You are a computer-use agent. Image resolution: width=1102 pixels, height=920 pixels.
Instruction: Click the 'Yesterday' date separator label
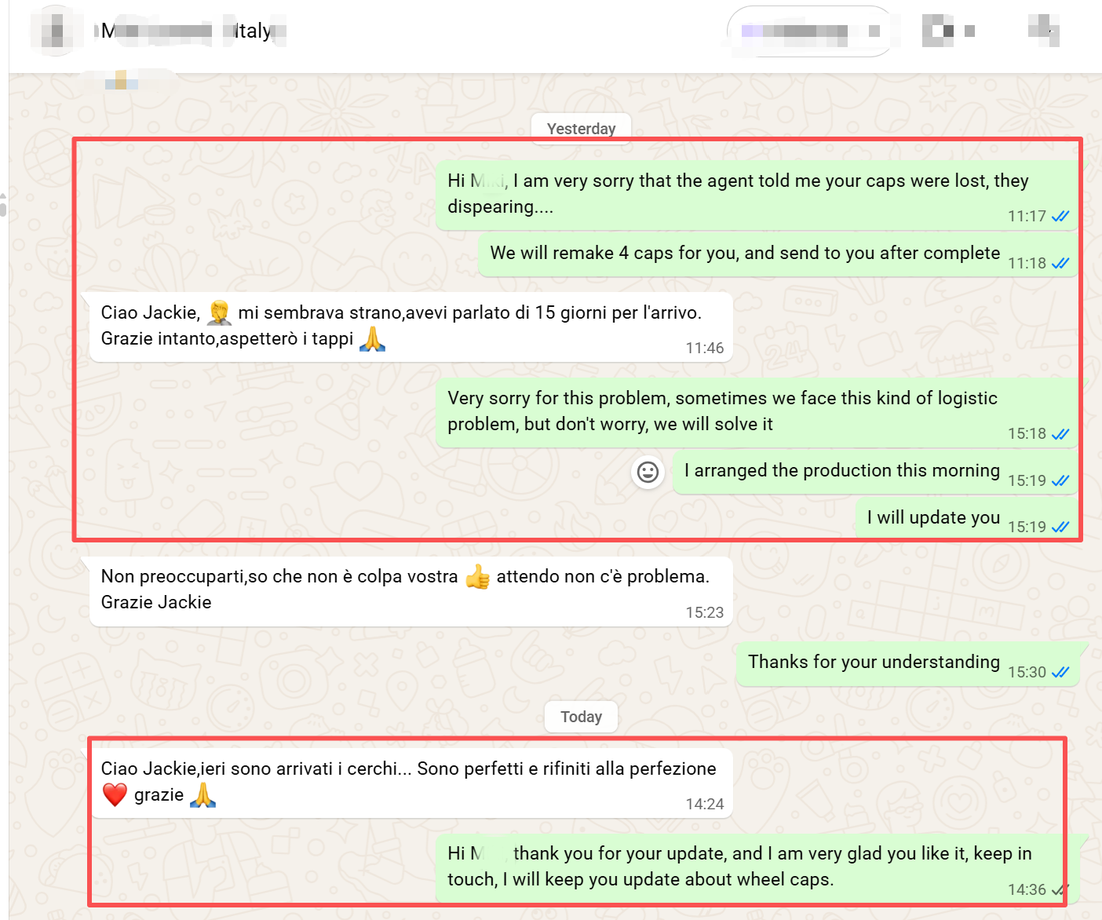tap(581, 129)
